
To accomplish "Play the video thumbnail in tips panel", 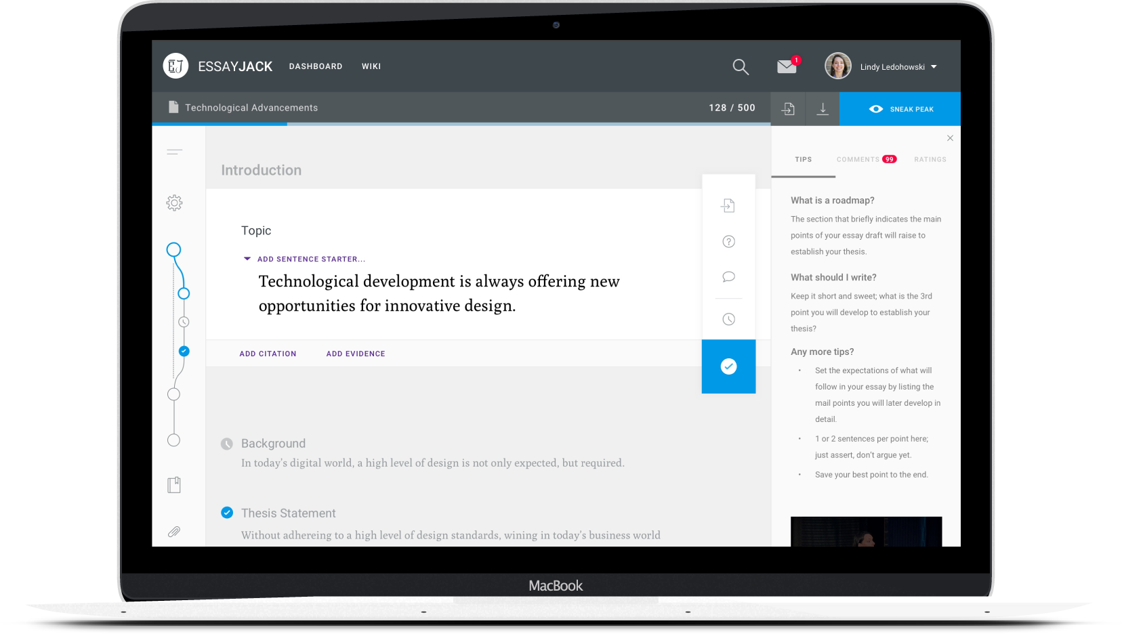I will click(866, 532).
